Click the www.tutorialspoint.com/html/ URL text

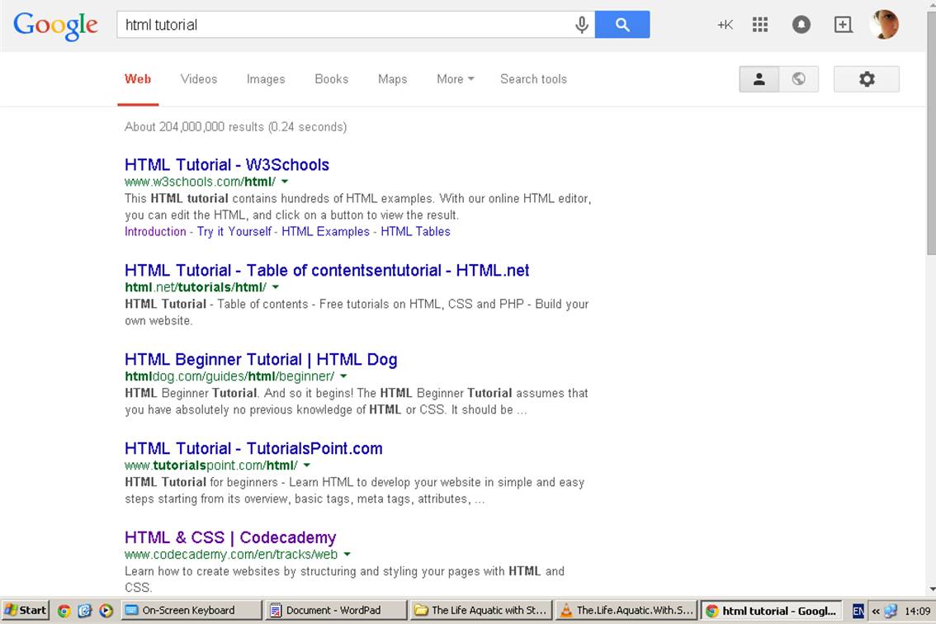click(x=211, y=466)
